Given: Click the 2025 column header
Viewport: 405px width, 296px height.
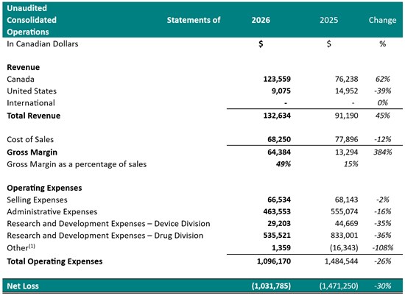Looking at the screenshot, I should (329, 20).
